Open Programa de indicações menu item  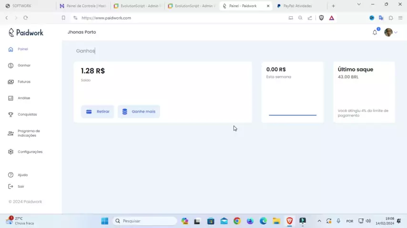click(29, 133)
